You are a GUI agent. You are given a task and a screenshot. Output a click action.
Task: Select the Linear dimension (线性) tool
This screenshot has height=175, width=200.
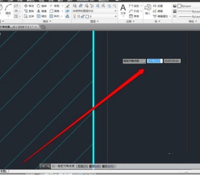click(134, 6)
